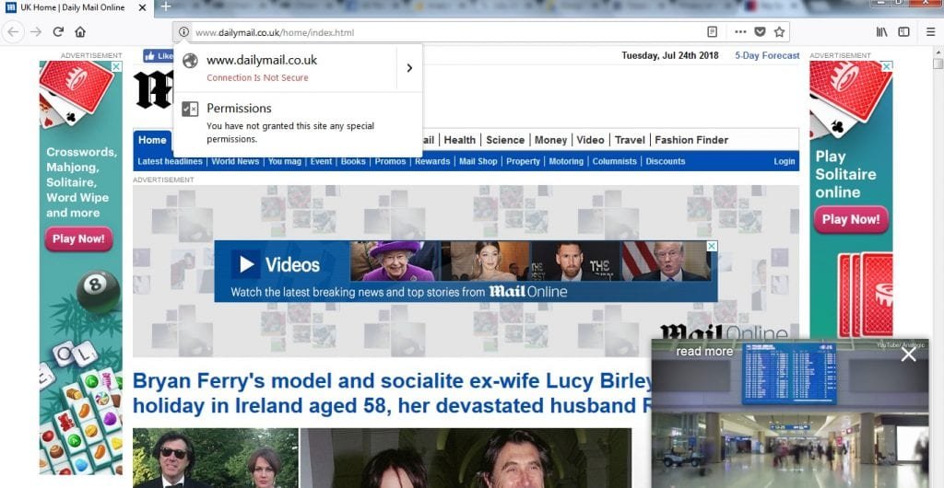Open the Travel section tab
This screenshot has height=488, width=944.
pos(630,140)
